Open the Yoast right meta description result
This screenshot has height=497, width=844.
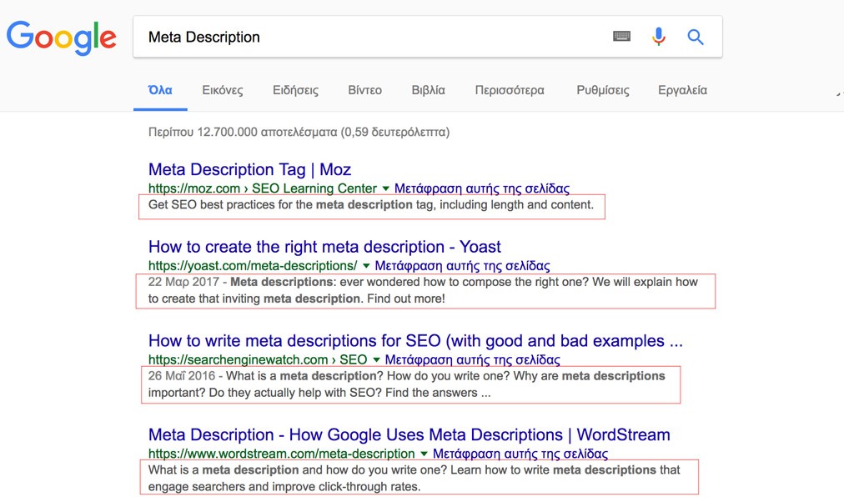point(324,247)
